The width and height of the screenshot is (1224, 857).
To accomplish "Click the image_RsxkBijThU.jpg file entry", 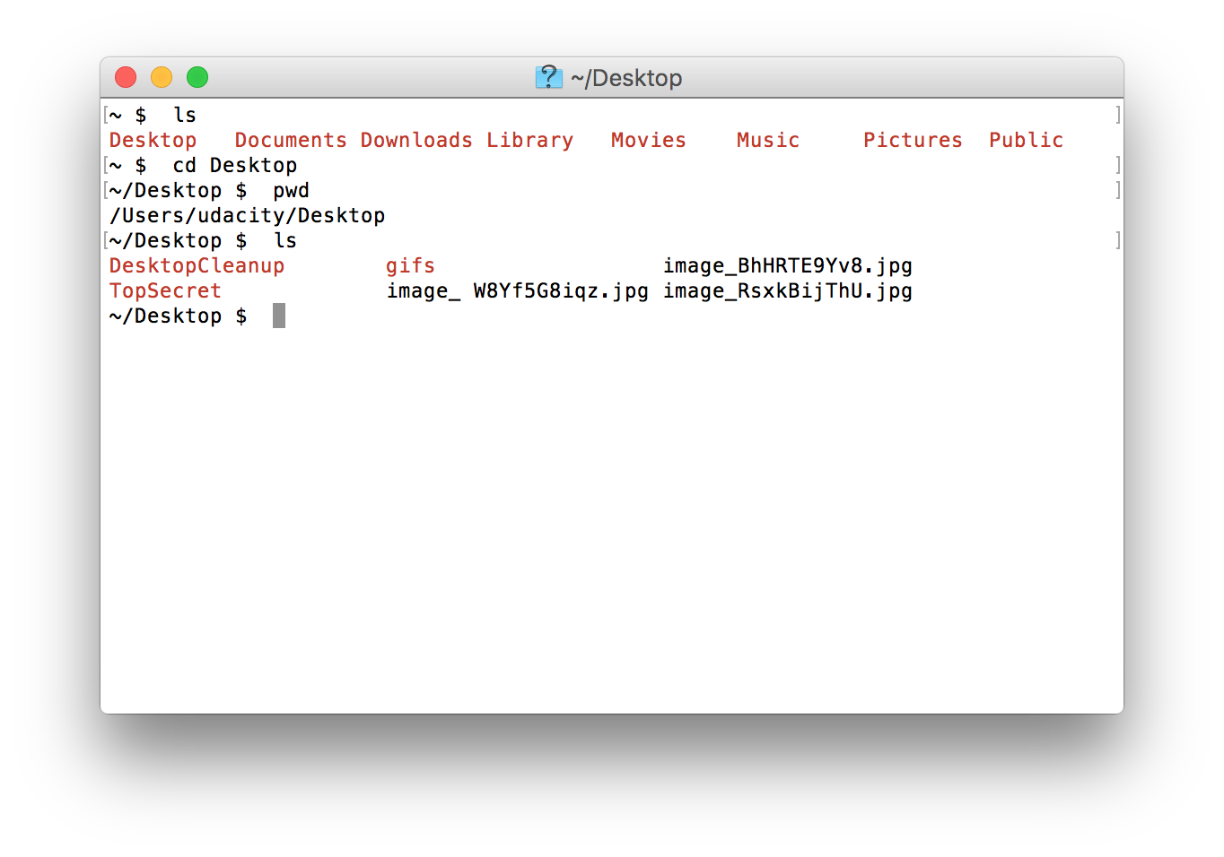I will click(x=788, y=290).
